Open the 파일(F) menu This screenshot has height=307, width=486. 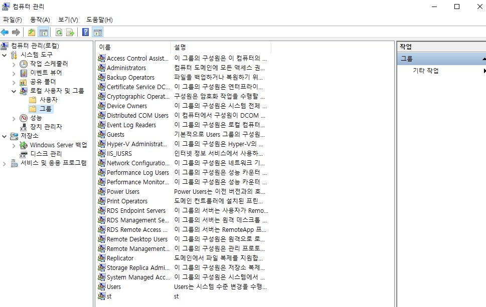coord(13,20)
